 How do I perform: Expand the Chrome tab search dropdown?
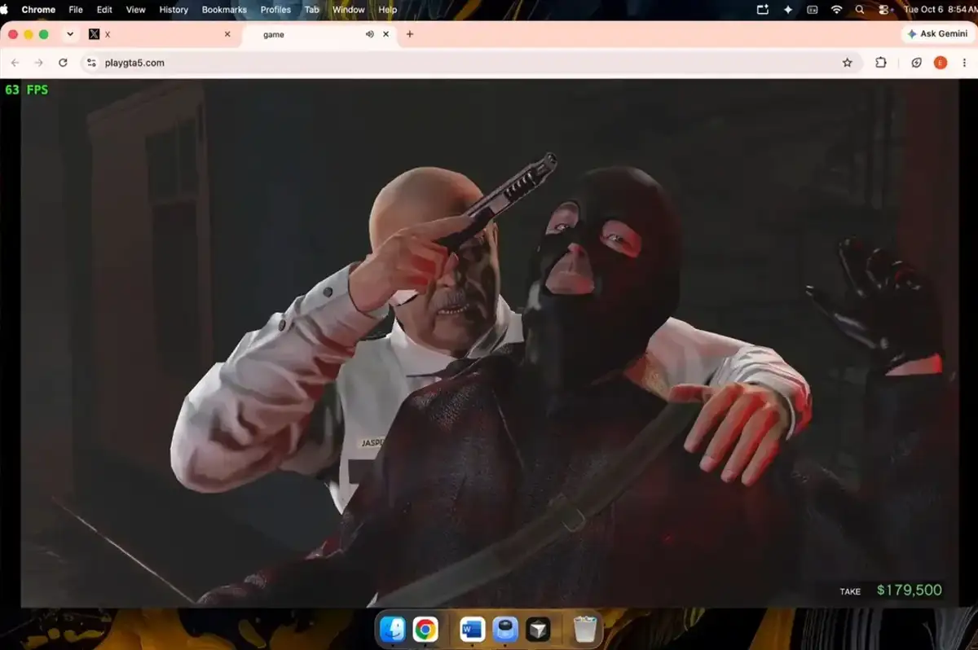click(70, 34)
